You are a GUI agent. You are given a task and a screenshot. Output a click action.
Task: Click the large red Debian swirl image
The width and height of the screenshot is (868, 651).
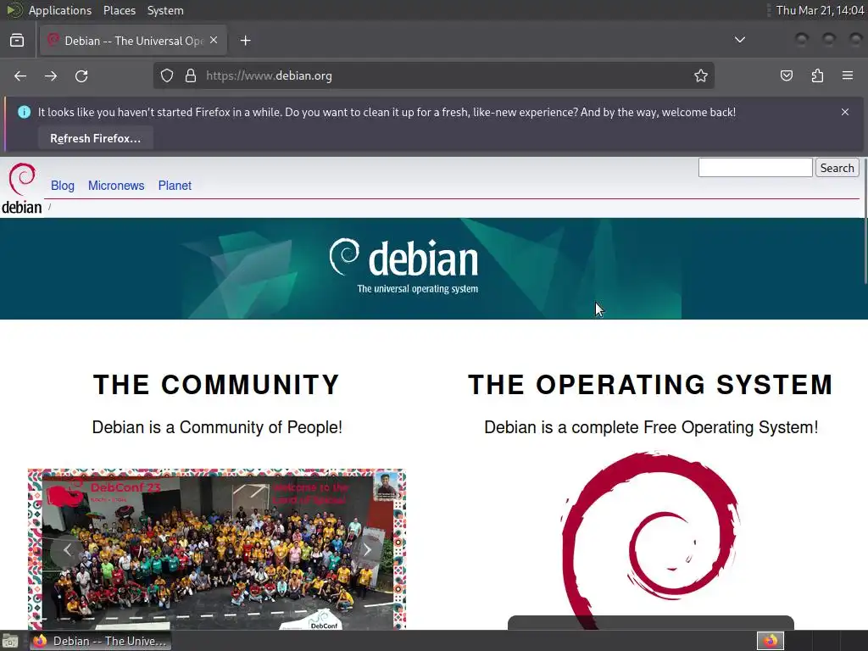point(651,540)
